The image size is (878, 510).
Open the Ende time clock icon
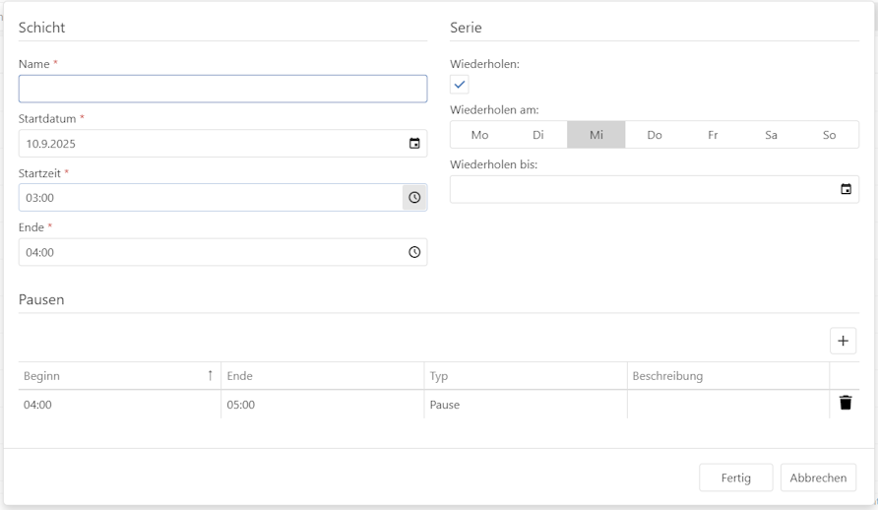click(414, 252)
